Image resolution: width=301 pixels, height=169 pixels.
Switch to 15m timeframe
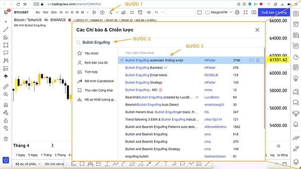coord(45,12)
